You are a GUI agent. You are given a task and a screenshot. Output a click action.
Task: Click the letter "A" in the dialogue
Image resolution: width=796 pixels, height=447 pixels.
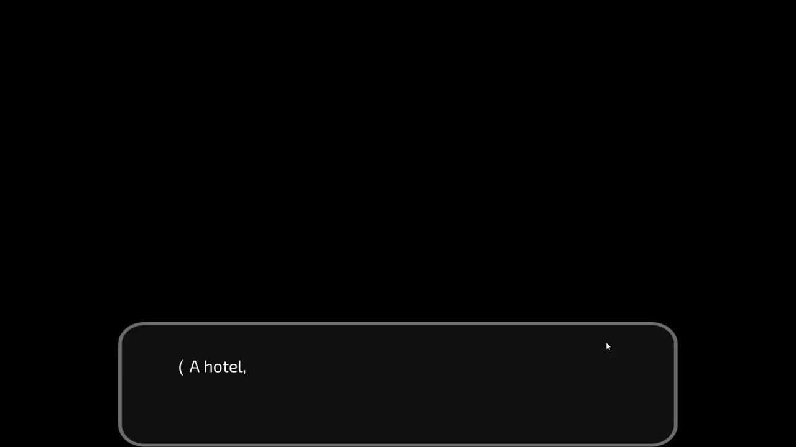(x=195, y=367)
